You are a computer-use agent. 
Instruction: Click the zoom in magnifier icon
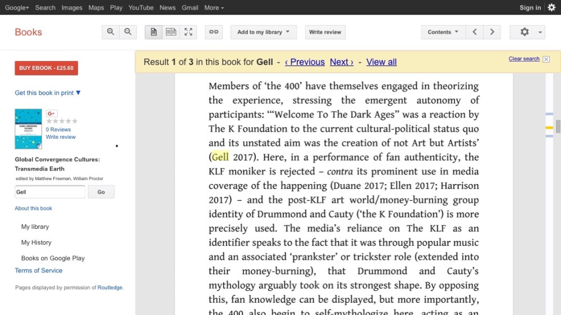[111, 32]
